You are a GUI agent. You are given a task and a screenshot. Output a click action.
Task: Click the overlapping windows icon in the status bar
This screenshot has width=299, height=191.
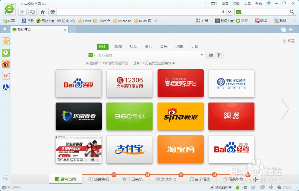click(x=263, y=187)
